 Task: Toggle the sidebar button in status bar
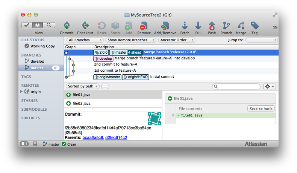click(24, 144)
